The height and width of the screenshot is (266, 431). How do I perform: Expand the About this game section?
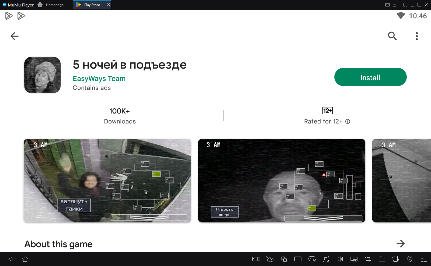(401, 244)
